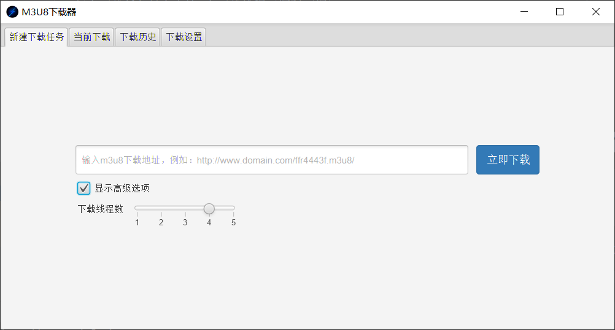The image size is (615, 330).
Task: Minimize the M3U8下载器 window
Action: (524, 12)
